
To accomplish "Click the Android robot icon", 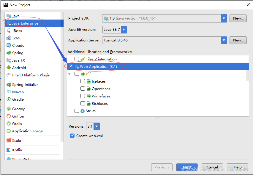I will point(9,68).
